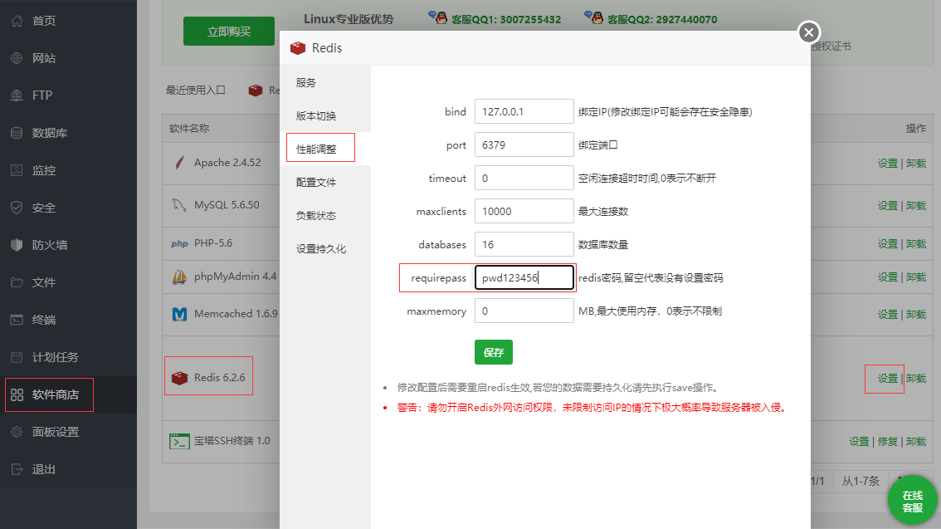Click the databases input field

click(x=524, y=244)
